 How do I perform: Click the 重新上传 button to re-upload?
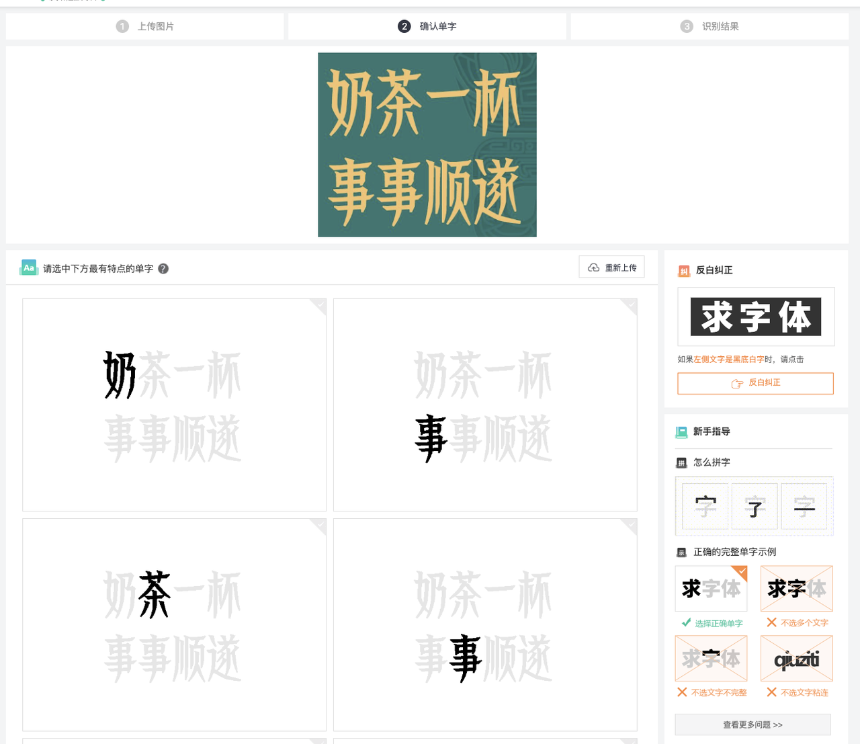[611, 267]
